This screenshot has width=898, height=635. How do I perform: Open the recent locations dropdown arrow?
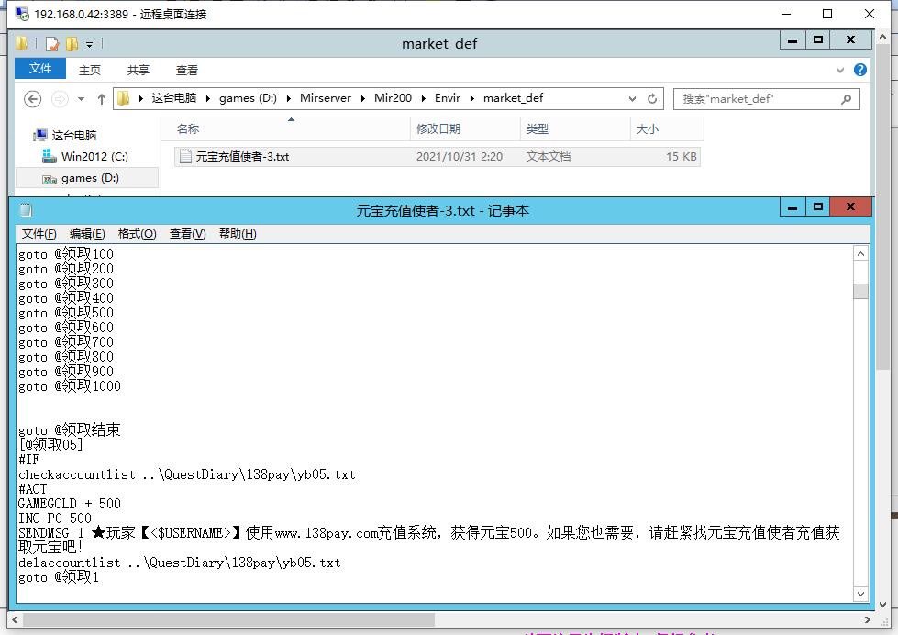pyautogui.click(x=81, y=99)
